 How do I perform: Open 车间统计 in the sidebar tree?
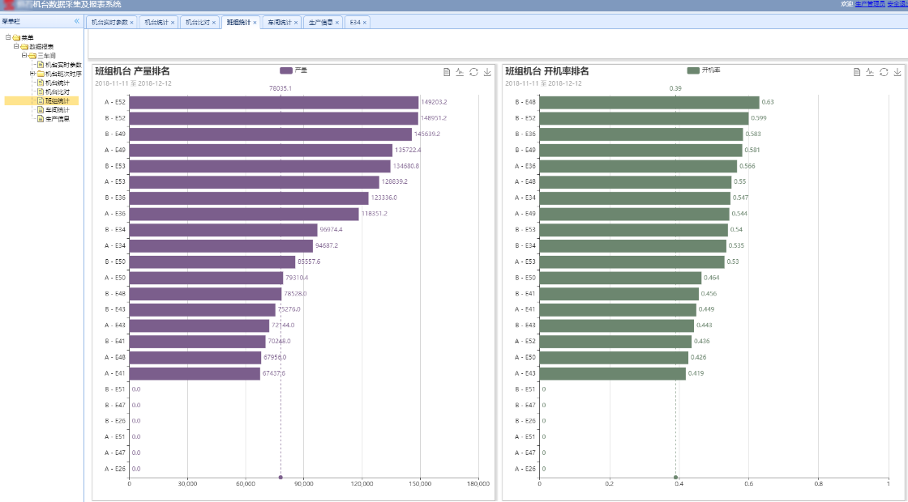coord(57,110)
